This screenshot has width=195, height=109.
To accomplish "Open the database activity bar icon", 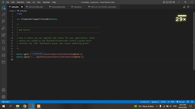I will coord(3,48).
